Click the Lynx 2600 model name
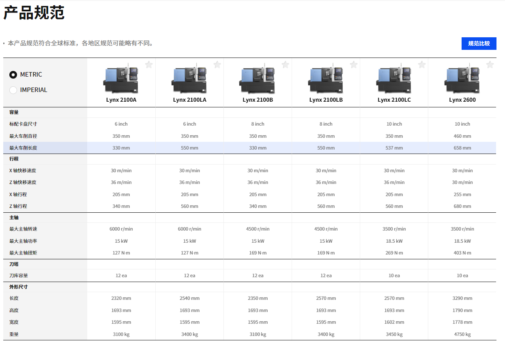The image size is (505, 342). click(x=462, y=100)
